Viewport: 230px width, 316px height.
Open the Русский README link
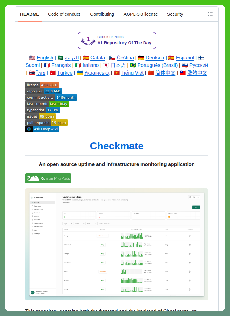tap(199, 65)
